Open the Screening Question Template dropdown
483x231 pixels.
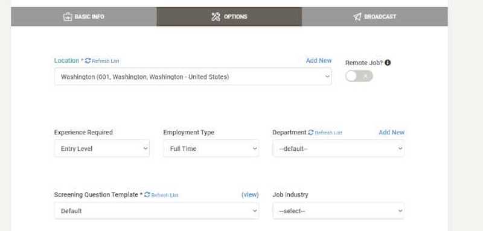coord(156,210)
